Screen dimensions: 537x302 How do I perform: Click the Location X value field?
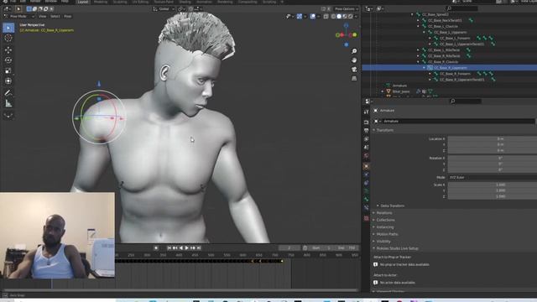click(x=493, y=138)
